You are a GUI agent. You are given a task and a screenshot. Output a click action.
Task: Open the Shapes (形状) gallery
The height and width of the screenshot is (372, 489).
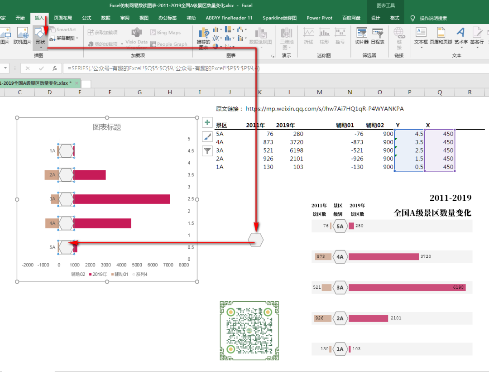tap(40, 37)
